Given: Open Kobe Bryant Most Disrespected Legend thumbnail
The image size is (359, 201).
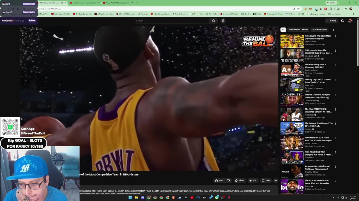Looking at the screenshot, I should [292, 41].
